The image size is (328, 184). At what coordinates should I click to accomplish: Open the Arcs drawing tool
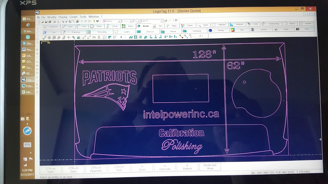[x=82, y=26]
